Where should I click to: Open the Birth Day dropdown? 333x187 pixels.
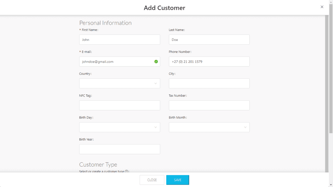[119, 127]
